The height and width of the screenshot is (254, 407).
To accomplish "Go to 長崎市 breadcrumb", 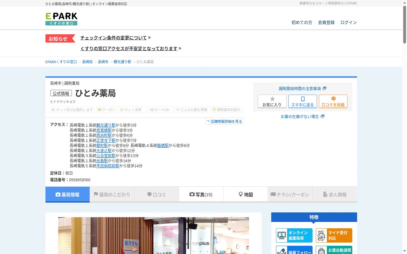I will click(103, 62).
